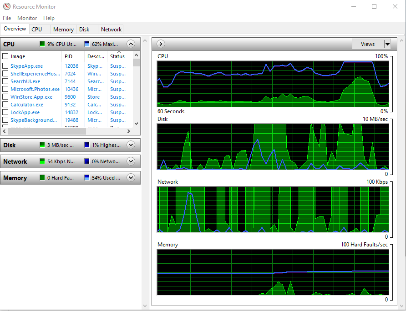Image resolution: width=406 pixels, height=311 pixels.
Task: Click the Disk activity graph
Action: [273, 147]
